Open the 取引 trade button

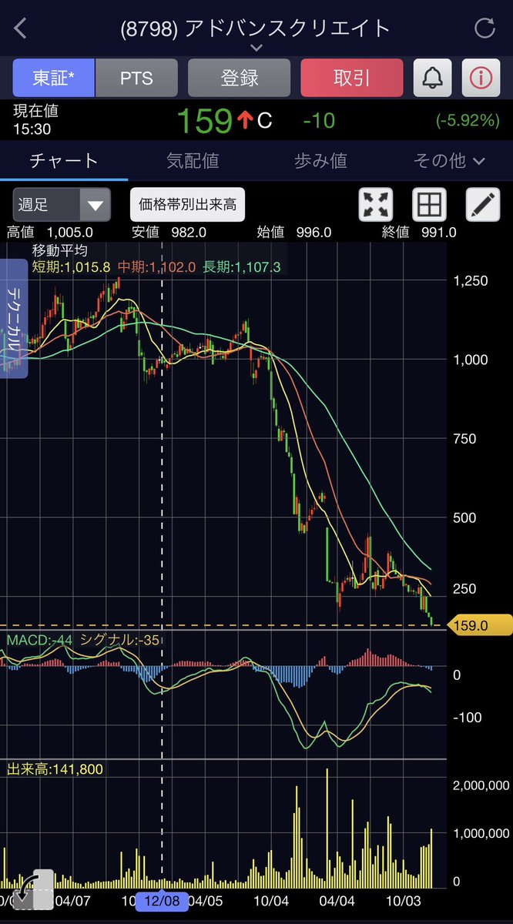click(x=352, y=78)
